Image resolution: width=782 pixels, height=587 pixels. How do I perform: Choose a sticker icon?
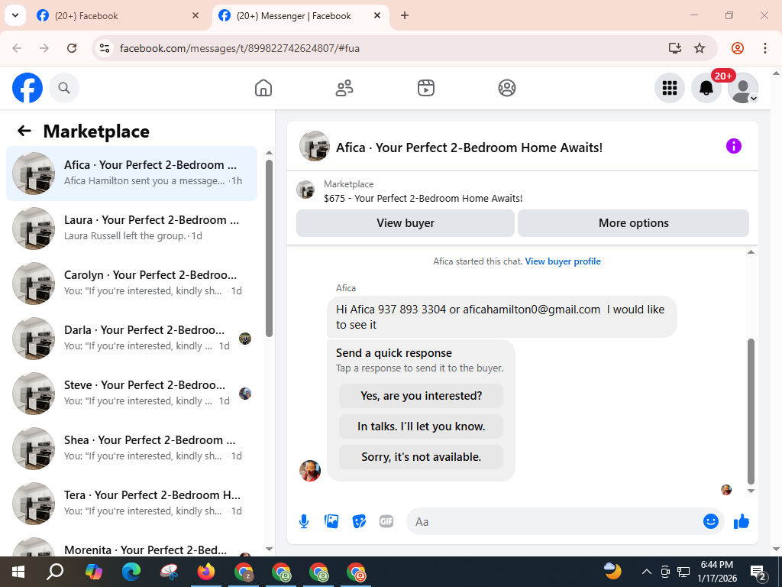coord(359,521)
